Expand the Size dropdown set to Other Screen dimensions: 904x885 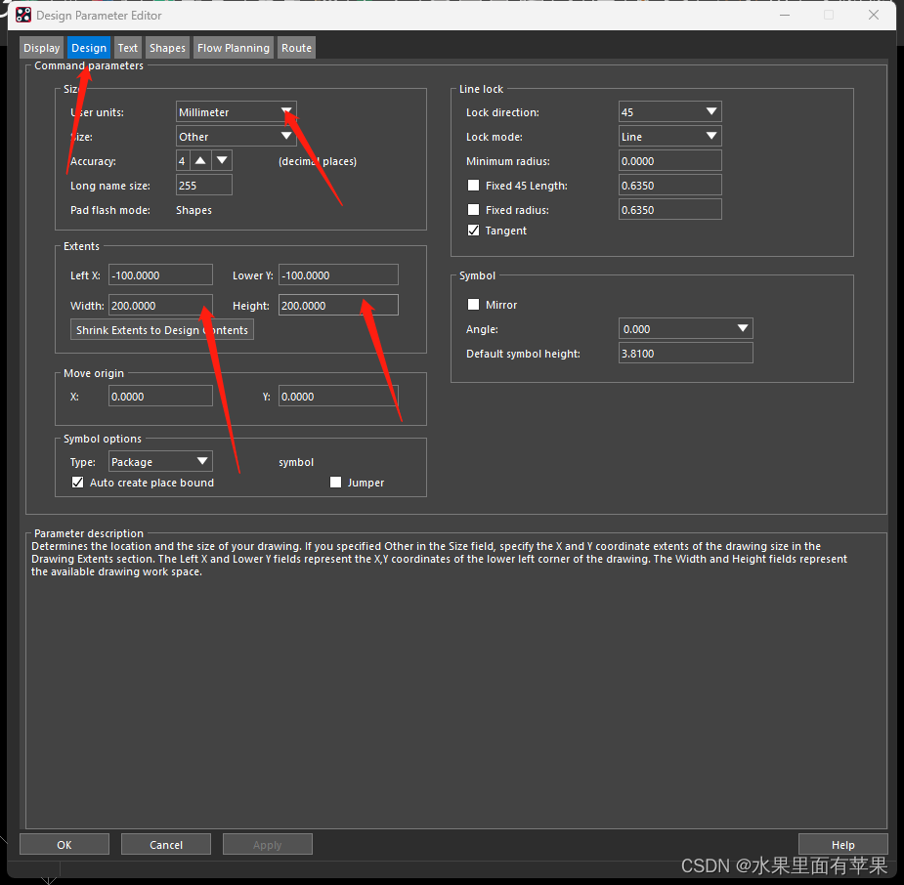point(286,137)
